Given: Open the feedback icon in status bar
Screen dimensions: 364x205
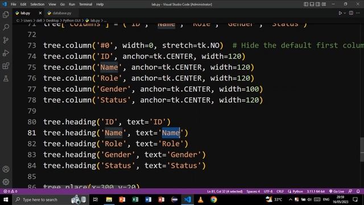Looking at the screenshot, I should point(350,191).
